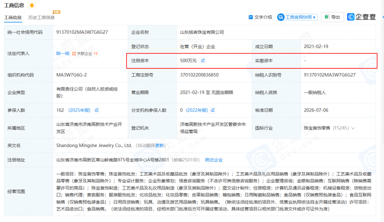Open the 历史工商信息 tab
Image resolution: width=384 pixels, height=222 pixels.
point(41,18)
